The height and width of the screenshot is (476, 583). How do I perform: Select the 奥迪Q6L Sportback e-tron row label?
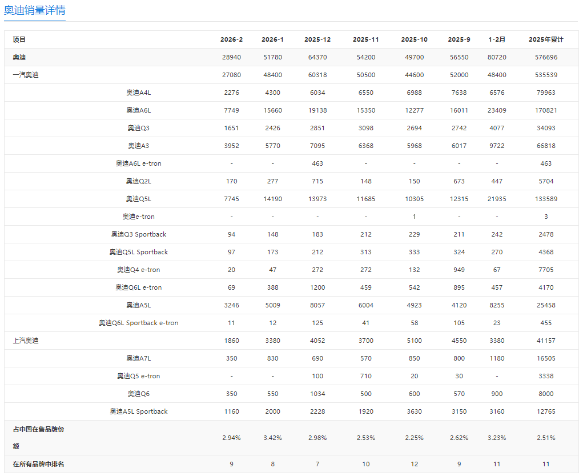coord(138,323)
